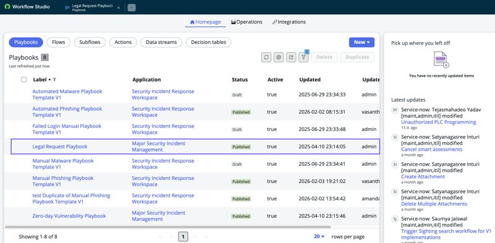The height and width of the screenshot is (243, 495).
Task: Open Manual Phishing Playbook Template V1
Action: tap(63, 181)
